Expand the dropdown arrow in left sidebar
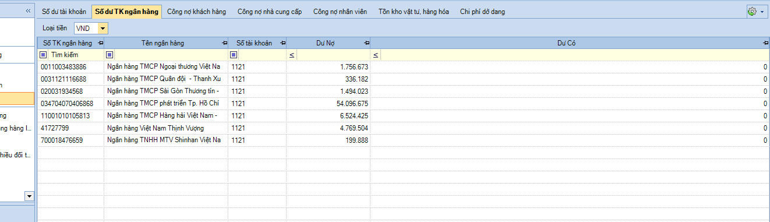 [29, 196]
